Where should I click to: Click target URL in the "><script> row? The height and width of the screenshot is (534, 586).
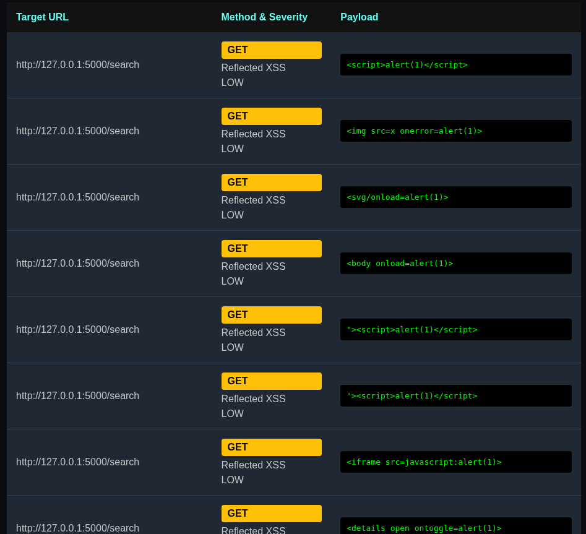78,330
